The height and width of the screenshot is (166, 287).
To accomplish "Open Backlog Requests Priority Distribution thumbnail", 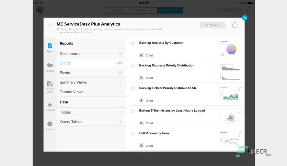I will 230,71.
